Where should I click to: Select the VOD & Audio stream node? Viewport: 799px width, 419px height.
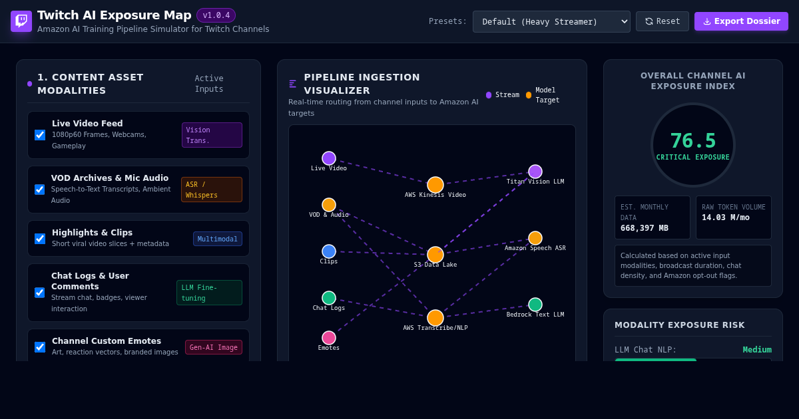tap(329, 205)
